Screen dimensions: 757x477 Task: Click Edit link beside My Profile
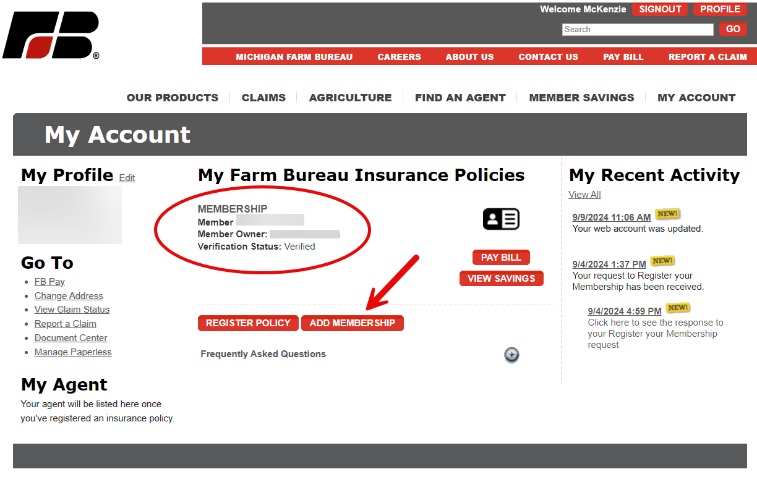click(127, 178)
